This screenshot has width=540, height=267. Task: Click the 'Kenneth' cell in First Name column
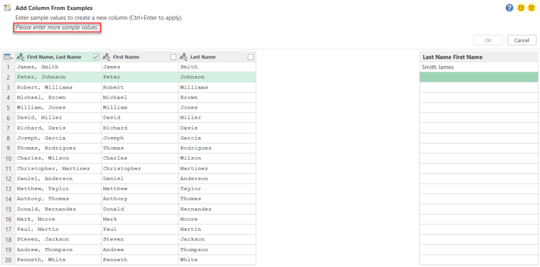(x=115, y=260)
